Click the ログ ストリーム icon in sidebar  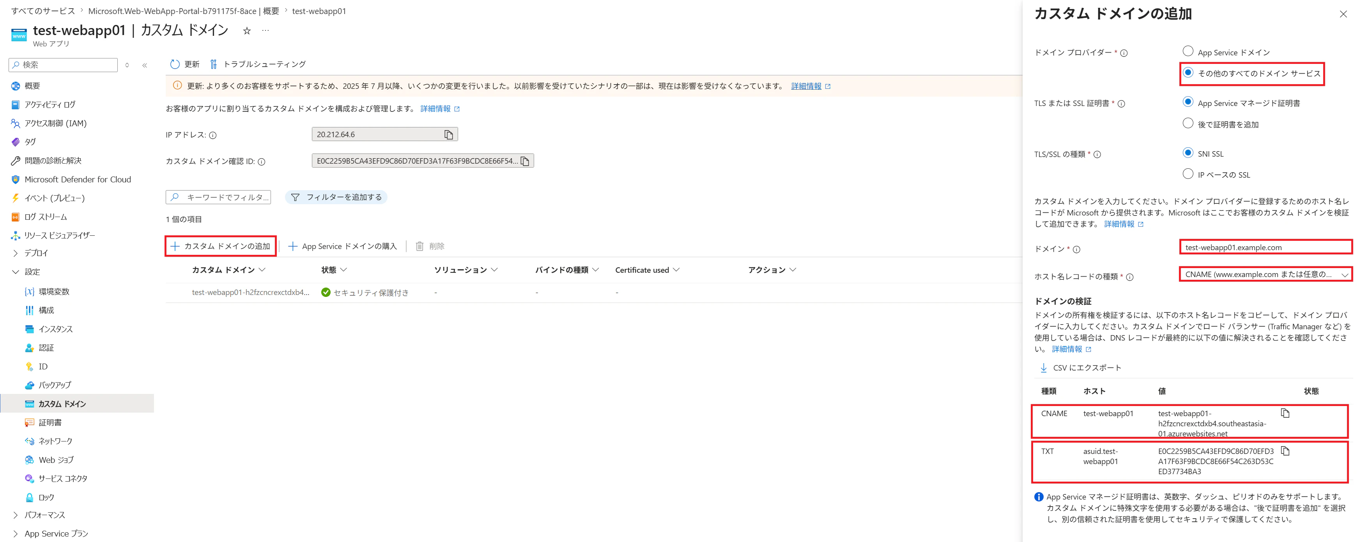coord(15,217)
